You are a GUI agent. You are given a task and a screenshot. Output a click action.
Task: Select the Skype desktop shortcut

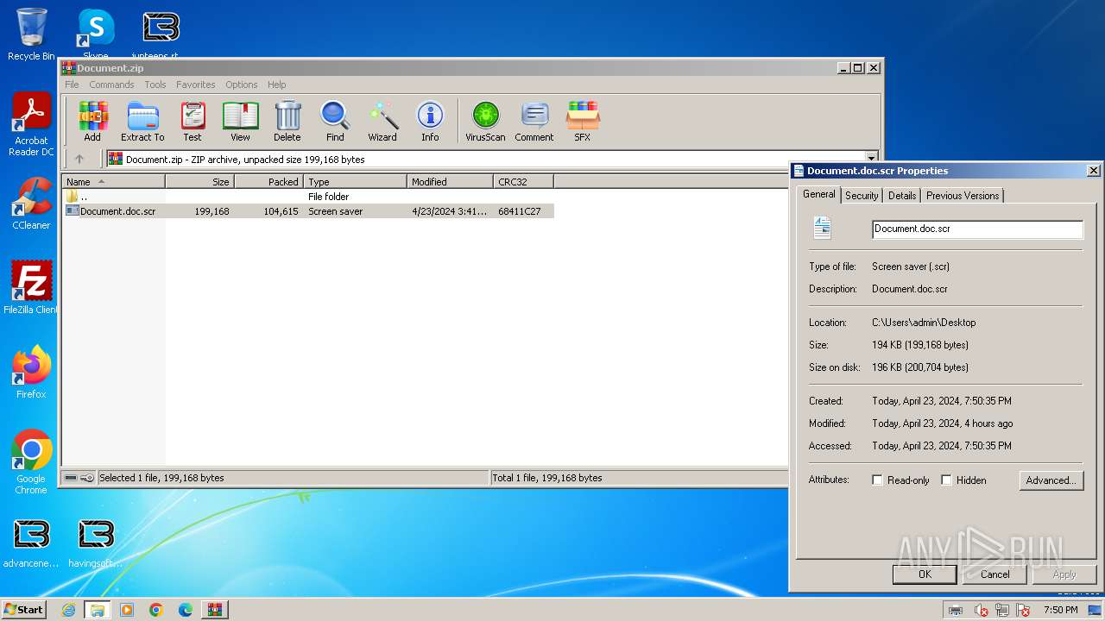coord(96,34)
